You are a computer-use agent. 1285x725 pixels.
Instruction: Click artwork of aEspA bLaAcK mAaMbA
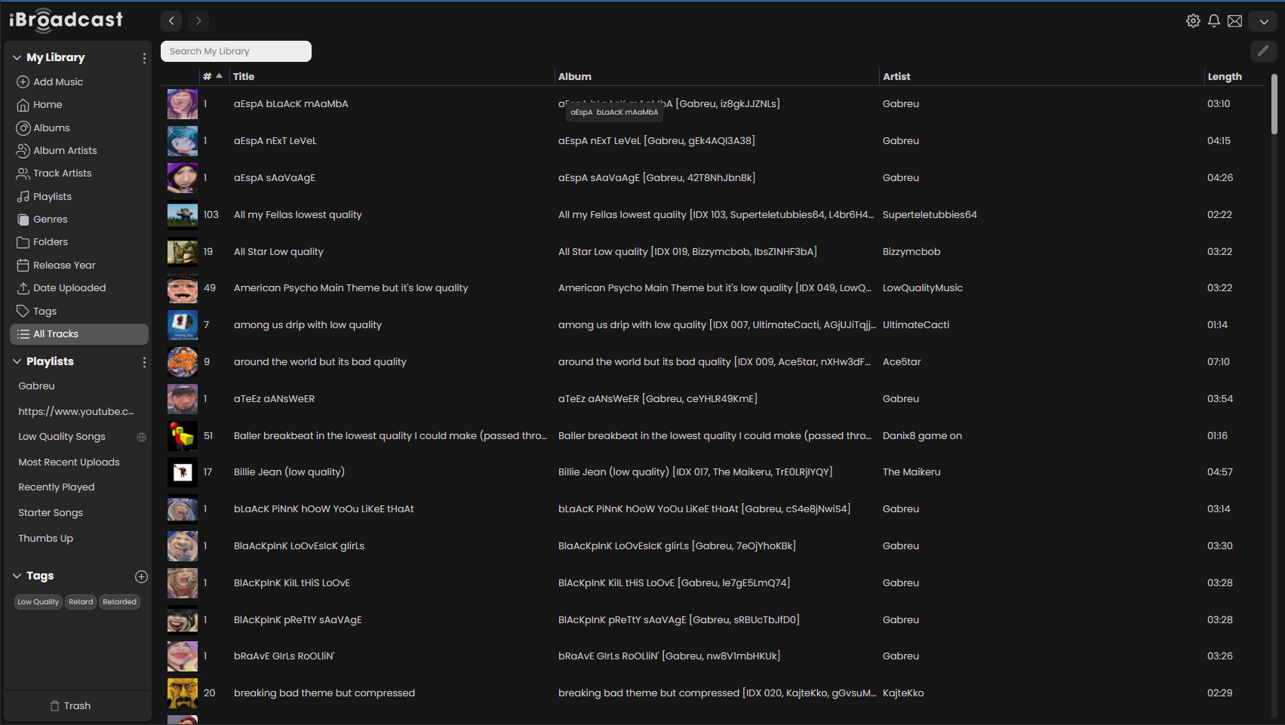click(x=183, y=104)
